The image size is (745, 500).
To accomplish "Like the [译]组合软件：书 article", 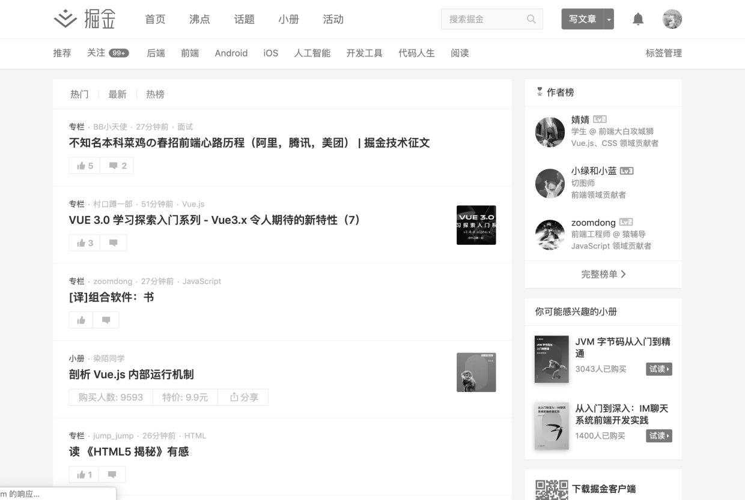I will tap(82, 320).
